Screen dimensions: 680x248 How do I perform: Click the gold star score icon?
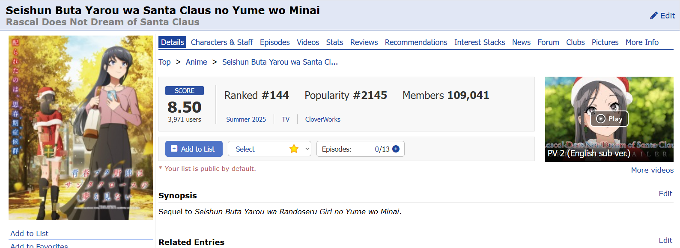(x=294, y=149)
